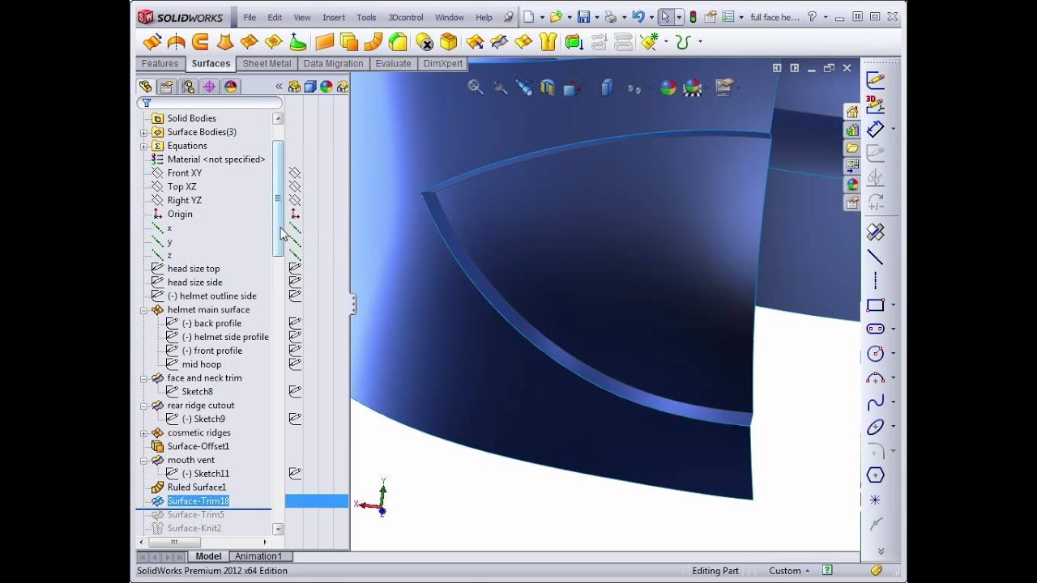The width and height of the screenshot is (1037, 583).
Task: Open the SolidWorks Resources home icon
Action: point(852,112)
